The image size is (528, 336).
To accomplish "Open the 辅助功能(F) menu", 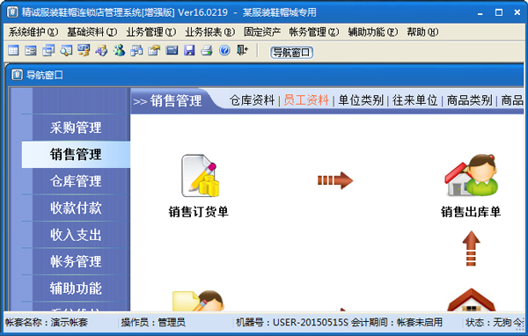I will [x=373, y=32].
